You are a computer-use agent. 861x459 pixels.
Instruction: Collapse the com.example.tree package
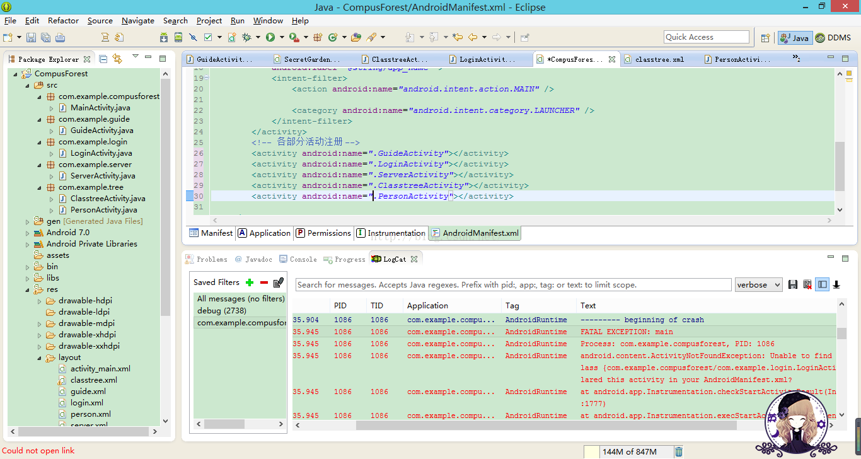pyautogui.click(x=39, y=187)
